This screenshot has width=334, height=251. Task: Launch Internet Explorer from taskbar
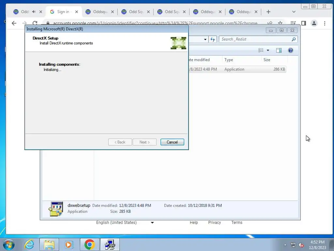[x=29, y=244]
